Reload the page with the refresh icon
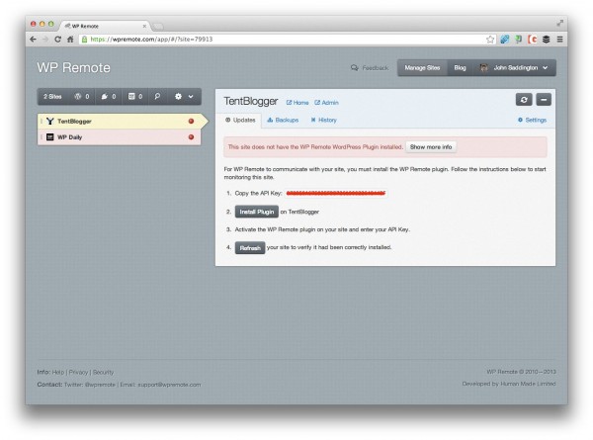Screen dimensions: 593x440 tap(57, 39)
